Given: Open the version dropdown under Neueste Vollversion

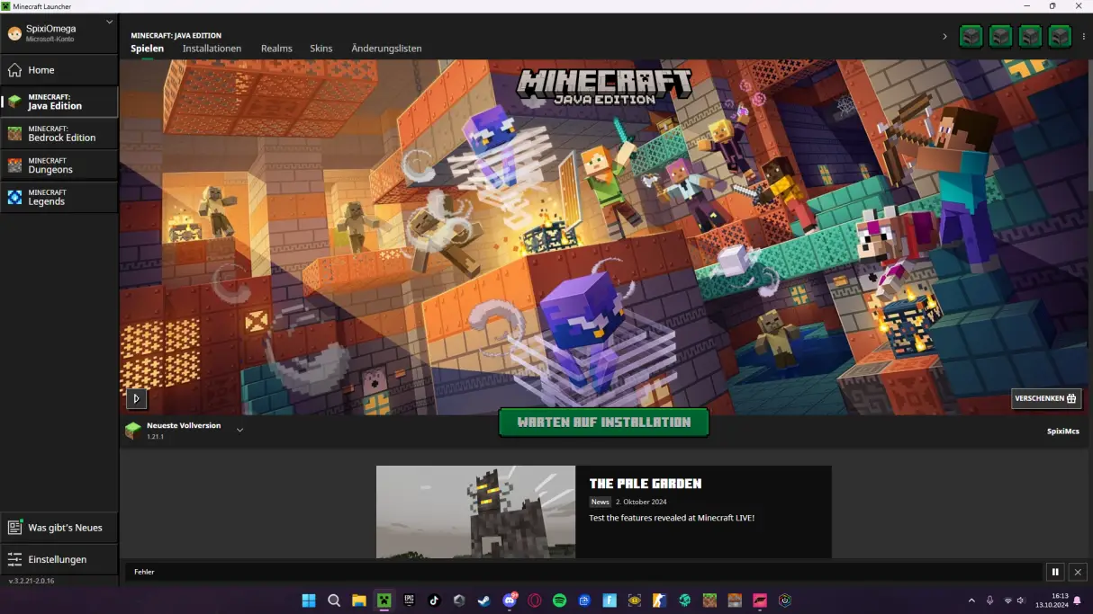Looking at the screenshot, I should tap(239, 430).
